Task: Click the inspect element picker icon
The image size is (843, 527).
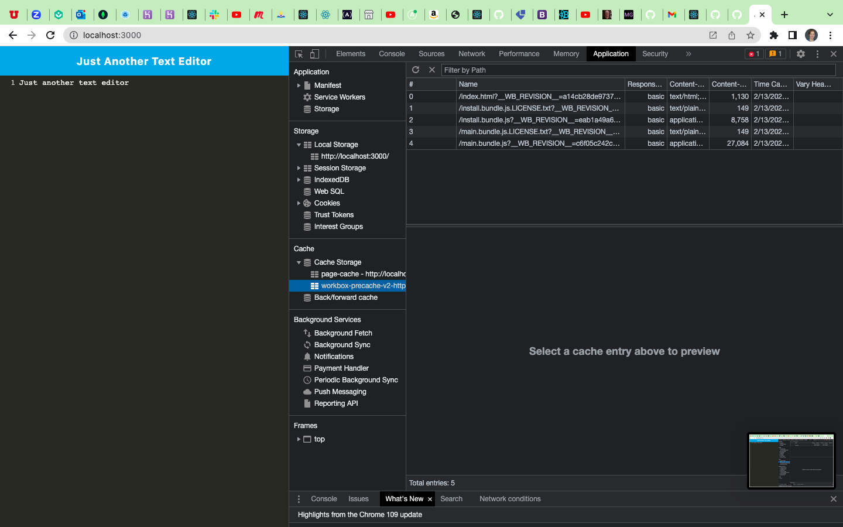Action: click(x=299, y=54)
